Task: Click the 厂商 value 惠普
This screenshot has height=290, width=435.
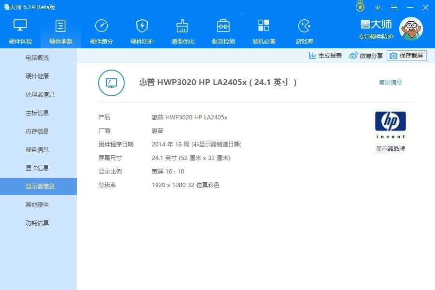Action: pyautogui.click(x=158, y=130)
